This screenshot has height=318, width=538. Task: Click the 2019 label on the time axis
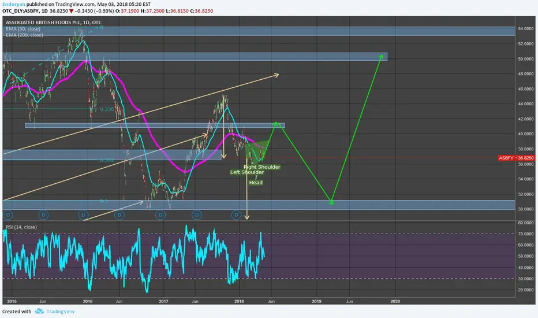tap(317, 301)
